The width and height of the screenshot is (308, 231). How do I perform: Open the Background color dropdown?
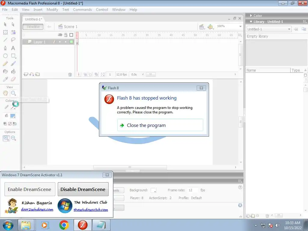[x=153, y=190]
